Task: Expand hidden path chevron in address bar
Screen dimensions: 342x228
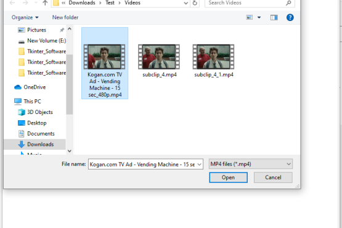Action: (63, 3)
